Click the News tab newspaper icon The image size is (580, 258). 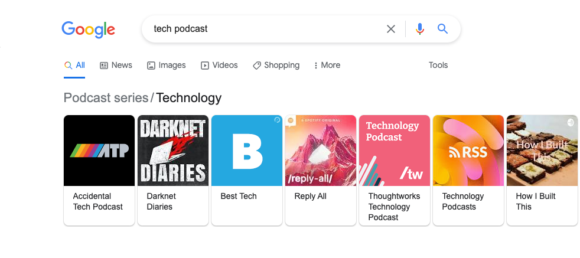tap(104, 66)
